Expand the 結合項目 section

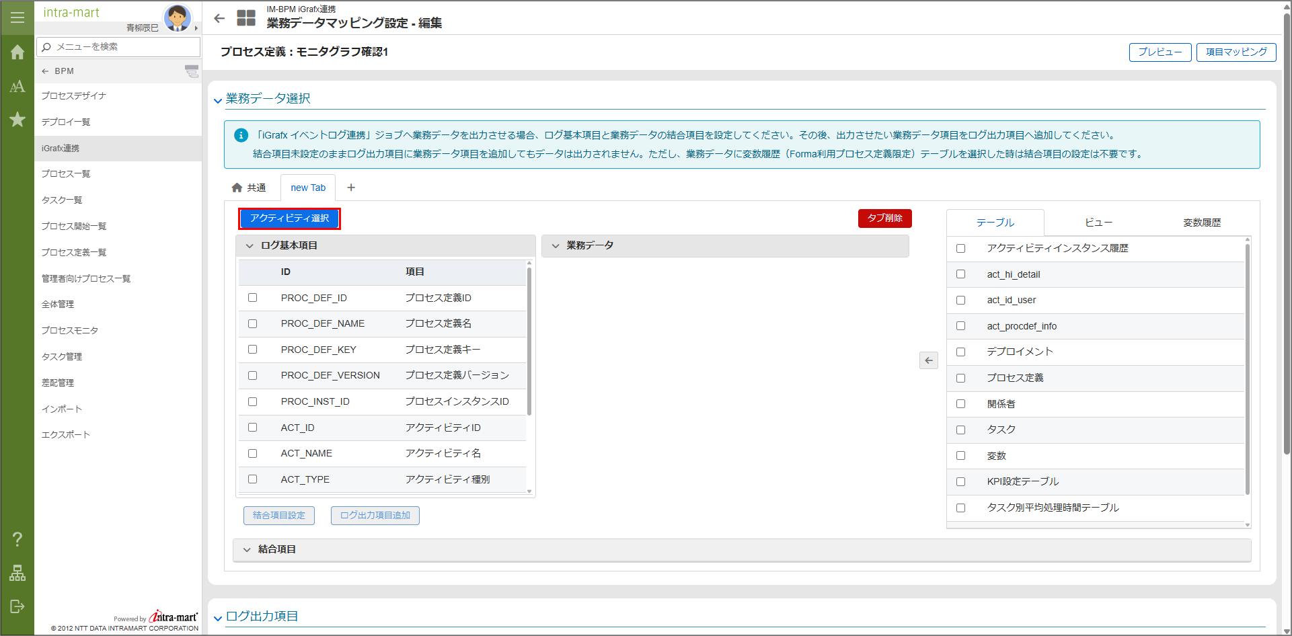click(247, 550)
